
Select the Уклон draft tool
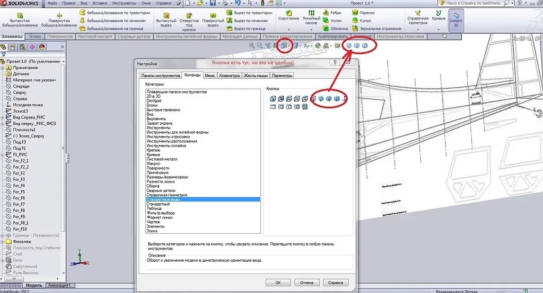[x=332, y=21]
